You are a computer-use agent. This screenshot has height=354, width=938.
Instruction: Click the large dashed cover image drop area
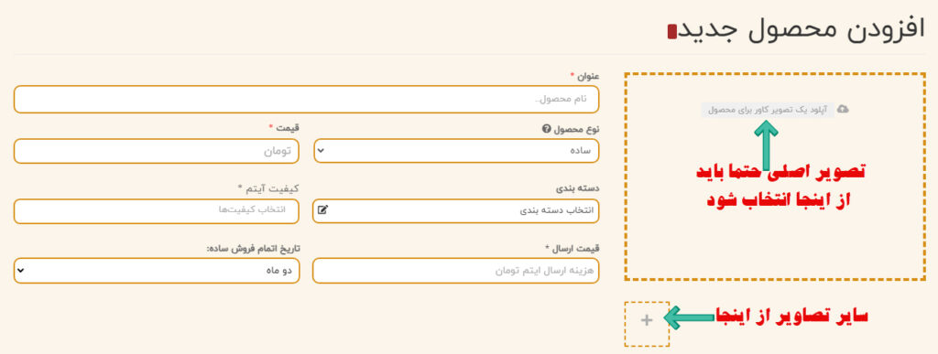[x=775, y=177]
